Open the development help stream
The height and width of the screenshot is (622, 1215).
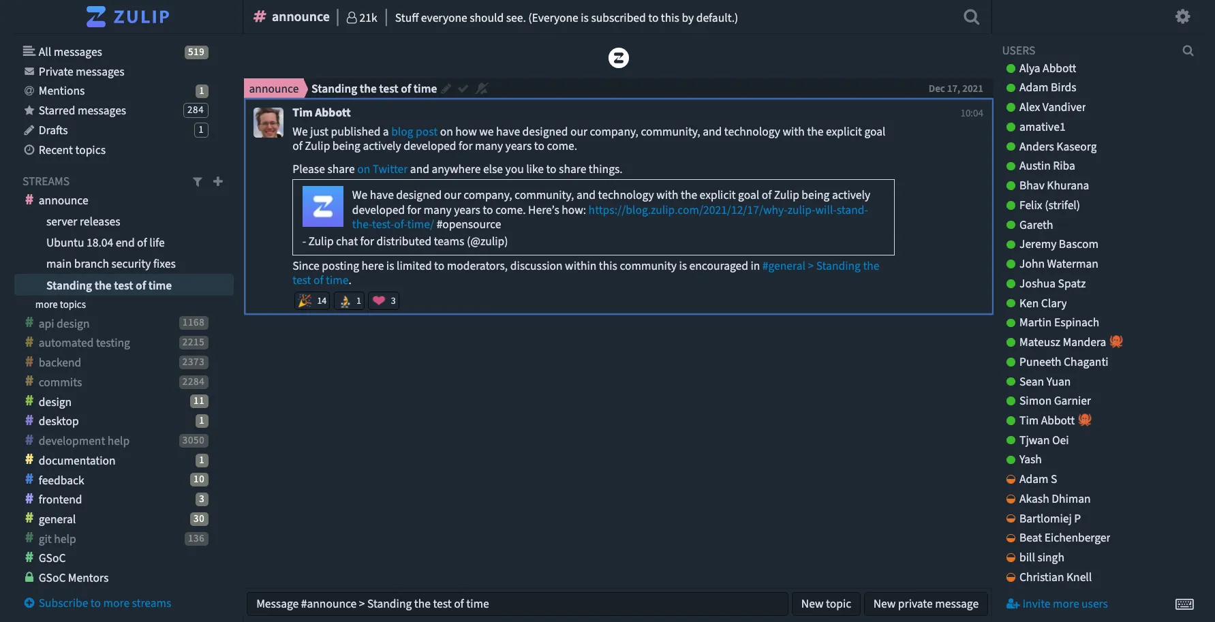tap(84, 441)
